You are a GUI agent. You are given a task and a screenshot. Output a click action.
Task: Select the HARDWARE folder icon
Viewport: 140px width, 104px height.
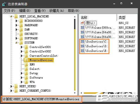(x=21, y=25)
